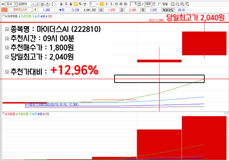Open the chart settings gear icon

177,4
